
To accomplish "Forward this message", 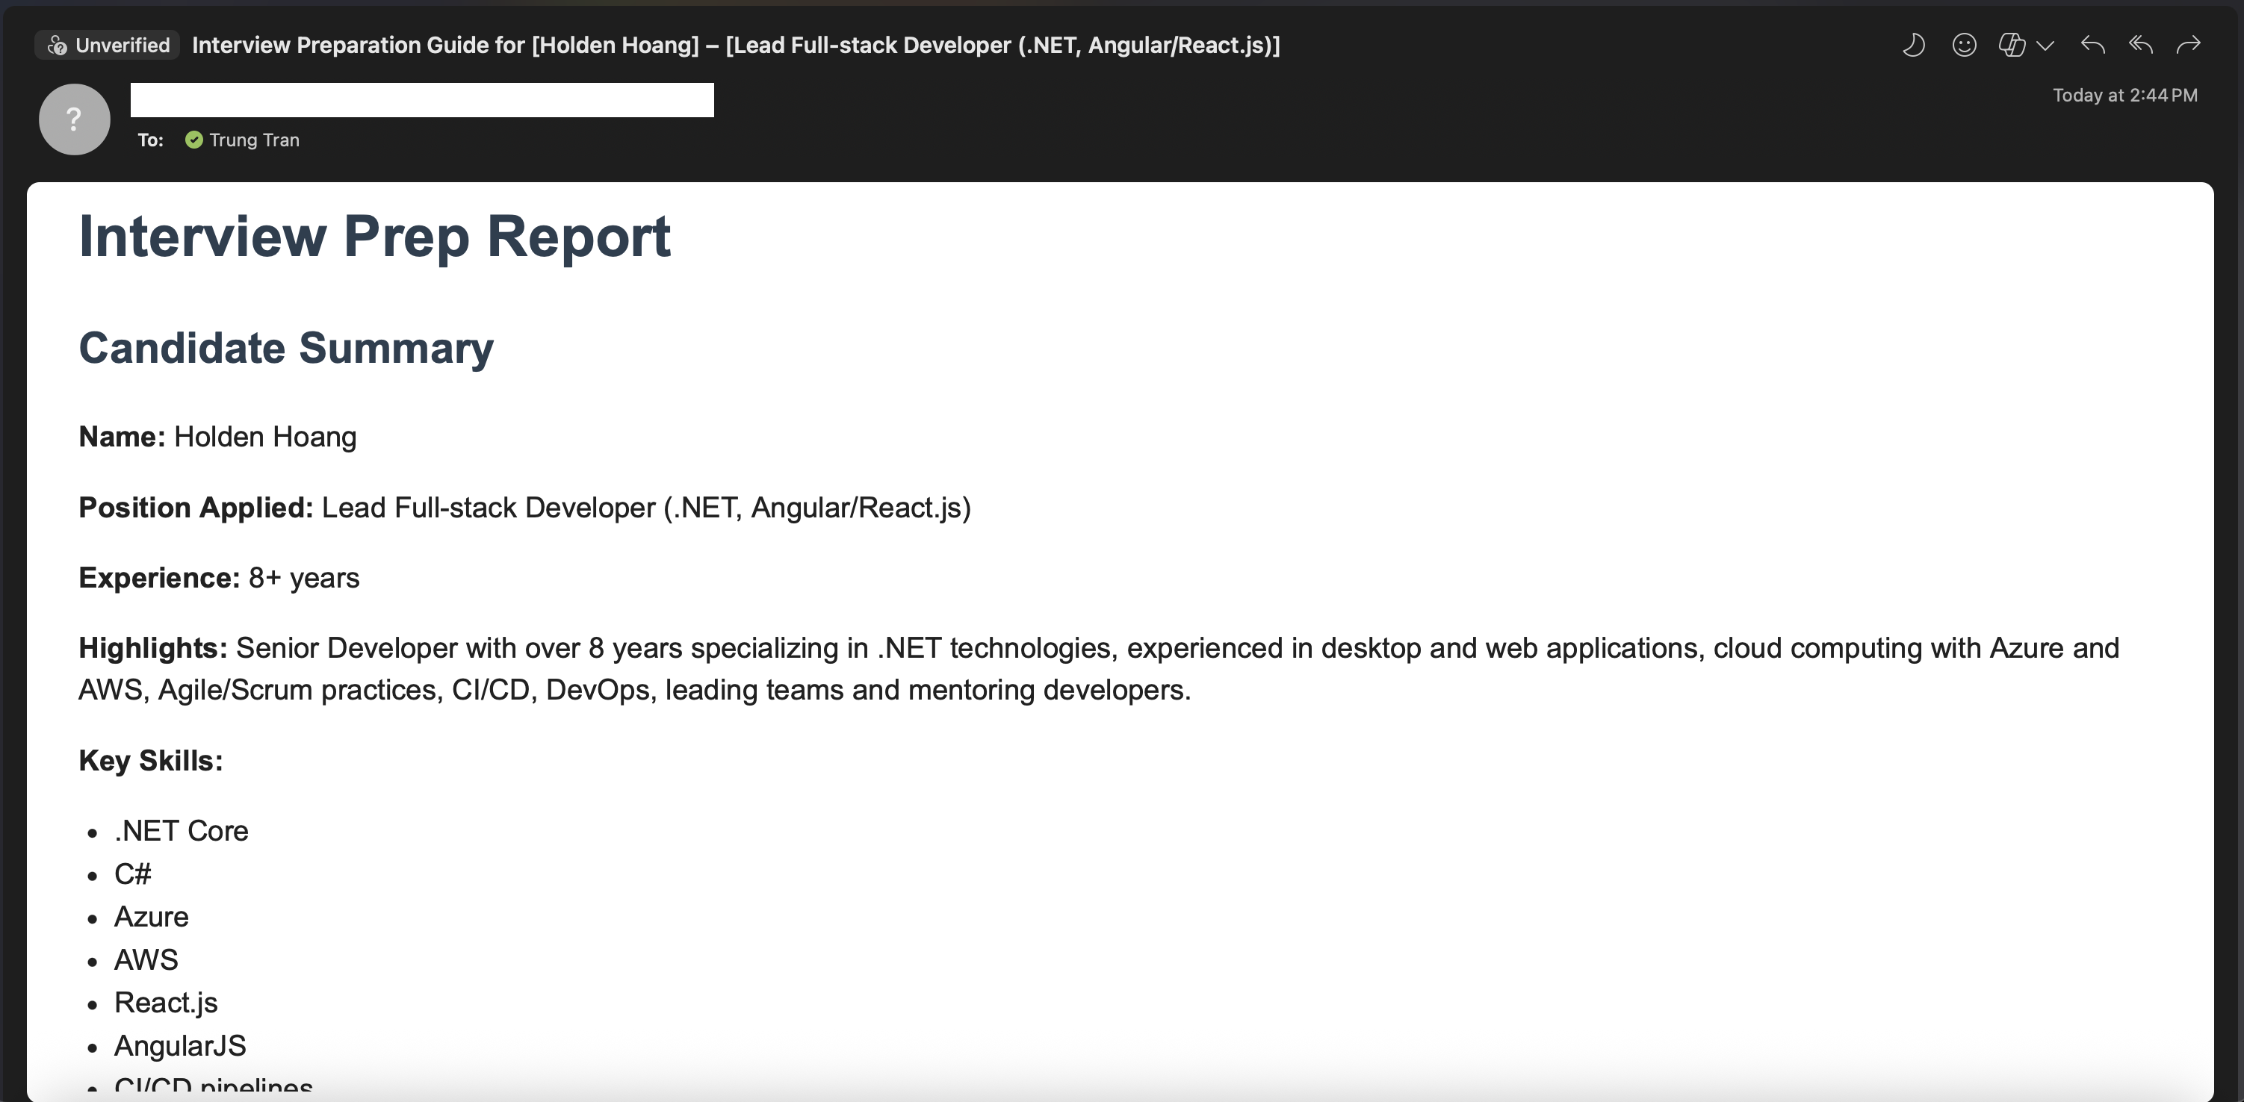I will (2188, 46).
